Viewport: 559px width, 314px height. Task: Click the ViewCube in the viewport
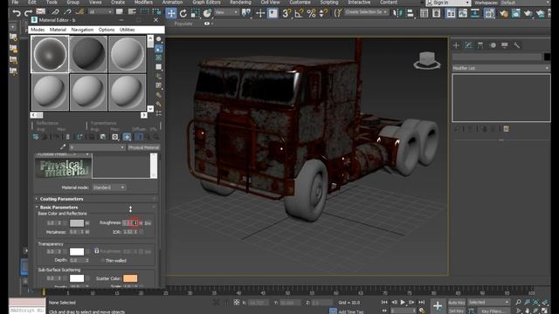(427, 60)
